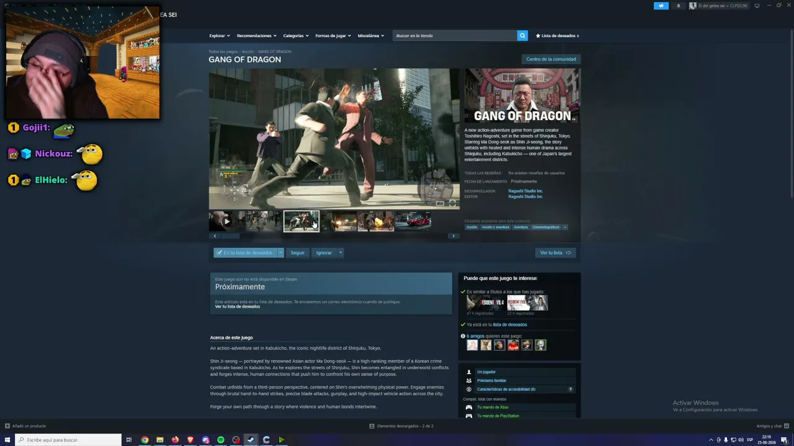Open the Miscelánea menu
The width and height of the screenshot is (794, 446).
(x=371, y=36)
